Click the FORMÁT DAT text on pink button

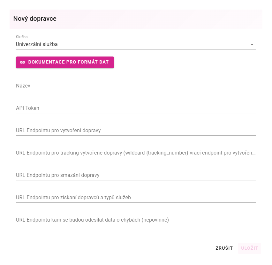coord(93,62)
